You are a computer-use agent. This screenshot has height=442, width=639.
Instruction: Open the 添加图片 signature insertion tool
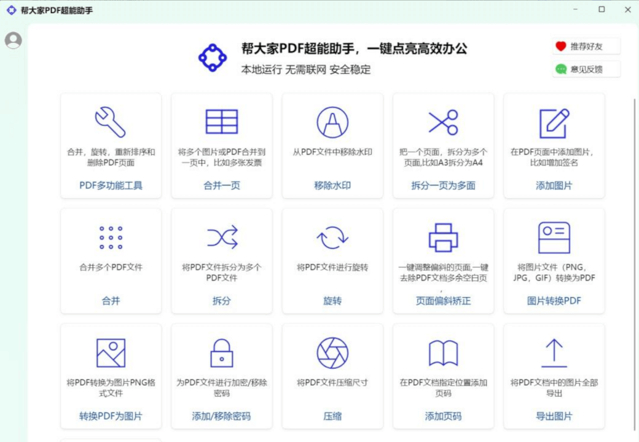tap(554, 145)
